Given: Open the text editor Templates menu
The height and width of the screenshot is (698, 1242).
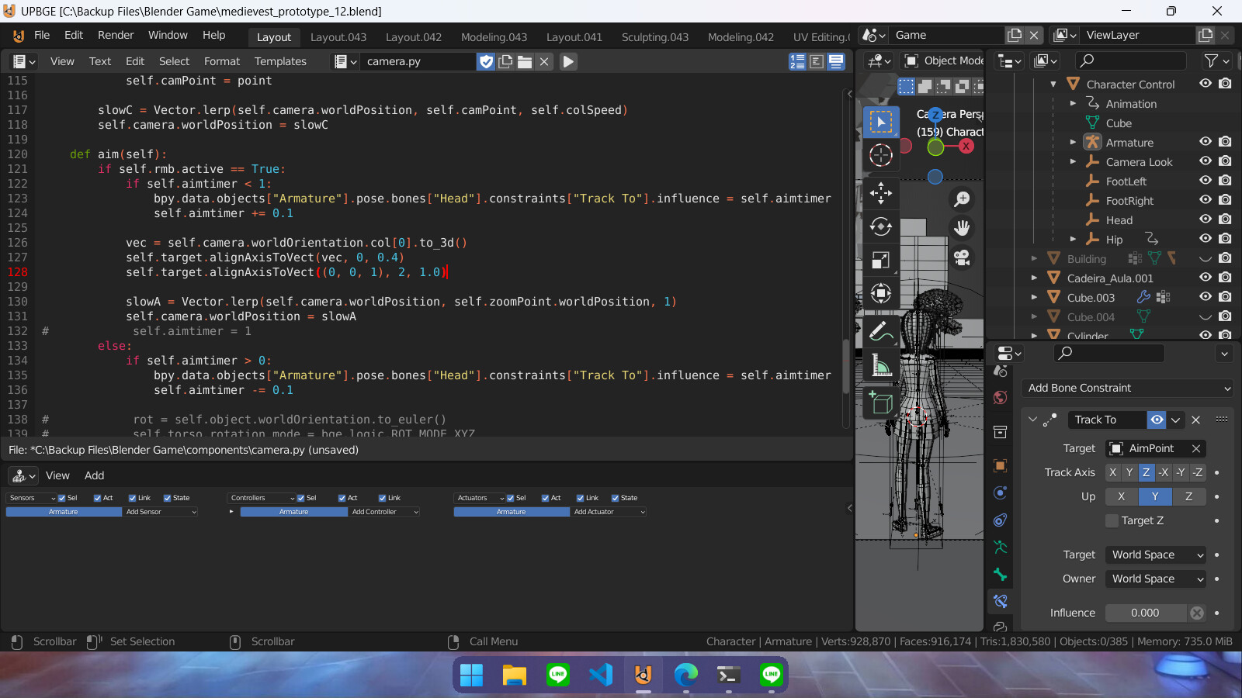Looking at the screenshot, I should click(x=280, y=61).
